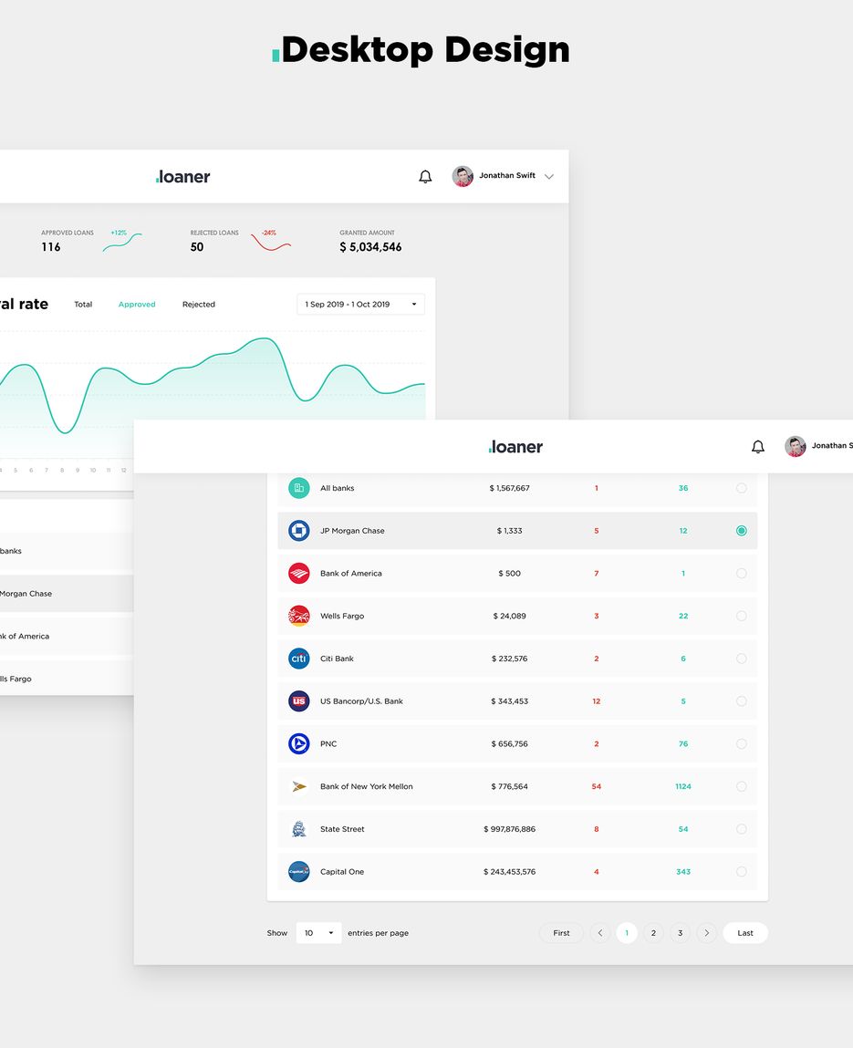Open notifications bell in the front window
This screenshot has height=1048, width=853.
tap(757, 446)
